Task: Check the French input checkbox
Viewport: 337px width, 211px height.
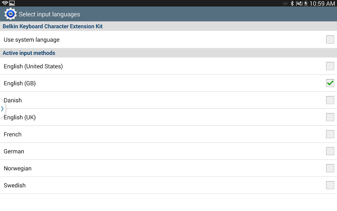Action: click(330, 134)
